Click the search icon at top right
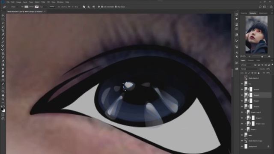This screenshot has height=154, width=274. point(260,7)
